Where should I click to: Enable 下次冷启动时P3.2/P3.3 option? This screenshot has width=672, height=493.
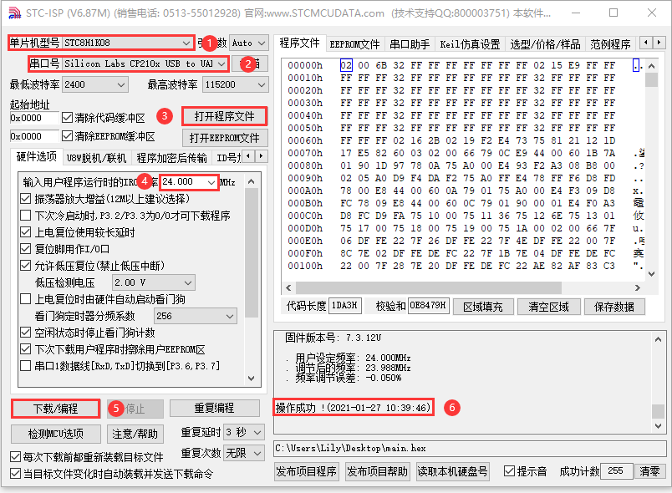coord(26,215)
